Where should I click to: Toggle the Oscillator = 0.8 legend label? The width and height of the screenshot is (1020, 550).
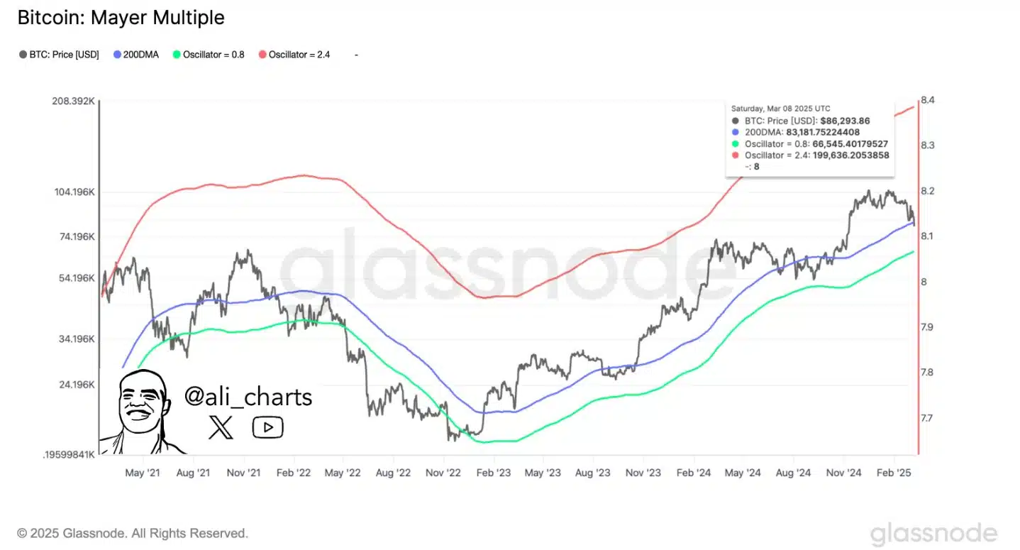coord(213,54)
